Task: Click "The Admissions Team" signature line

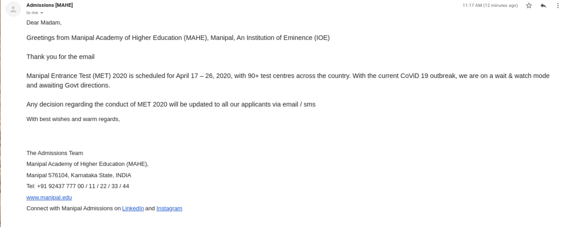Action: coord(54,153)
